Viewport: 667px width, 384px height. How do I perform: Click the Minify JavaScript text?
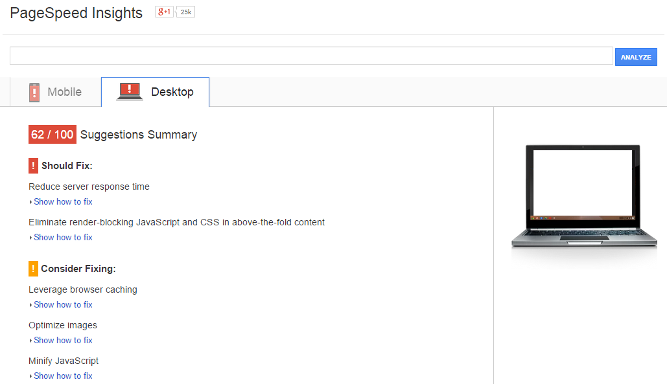point(64,361)
